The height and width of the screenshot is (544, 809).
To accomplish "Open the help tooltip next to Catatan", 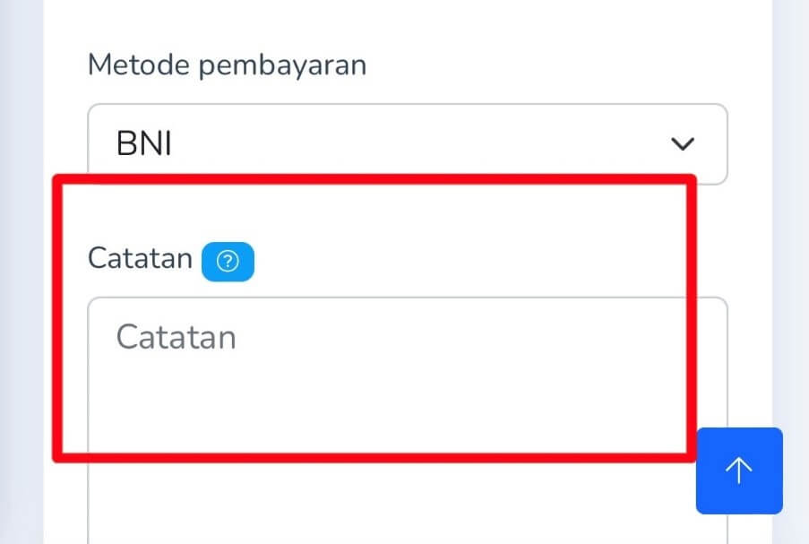I will coord(228,261).
